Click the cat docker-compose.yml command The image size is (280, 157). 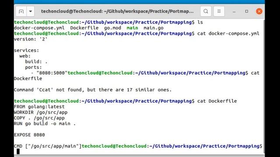(228, 34)
